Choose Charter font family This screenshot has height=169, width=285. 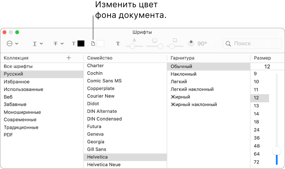click(125, 66)
